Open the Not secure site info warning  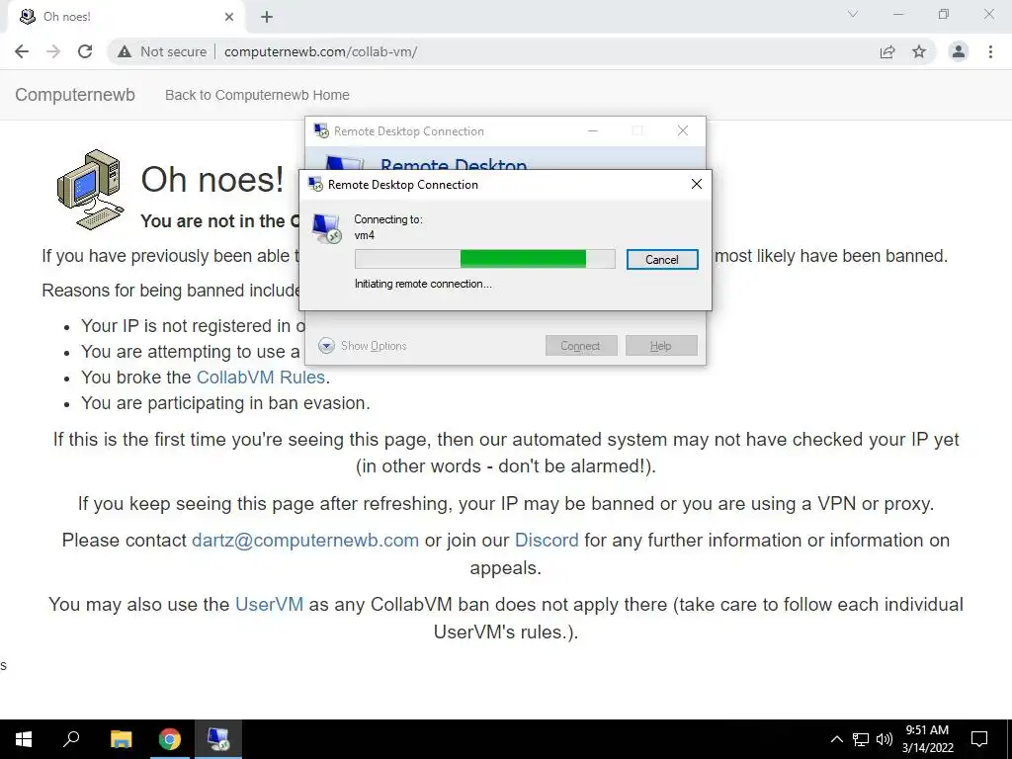(x=162, y=51)
